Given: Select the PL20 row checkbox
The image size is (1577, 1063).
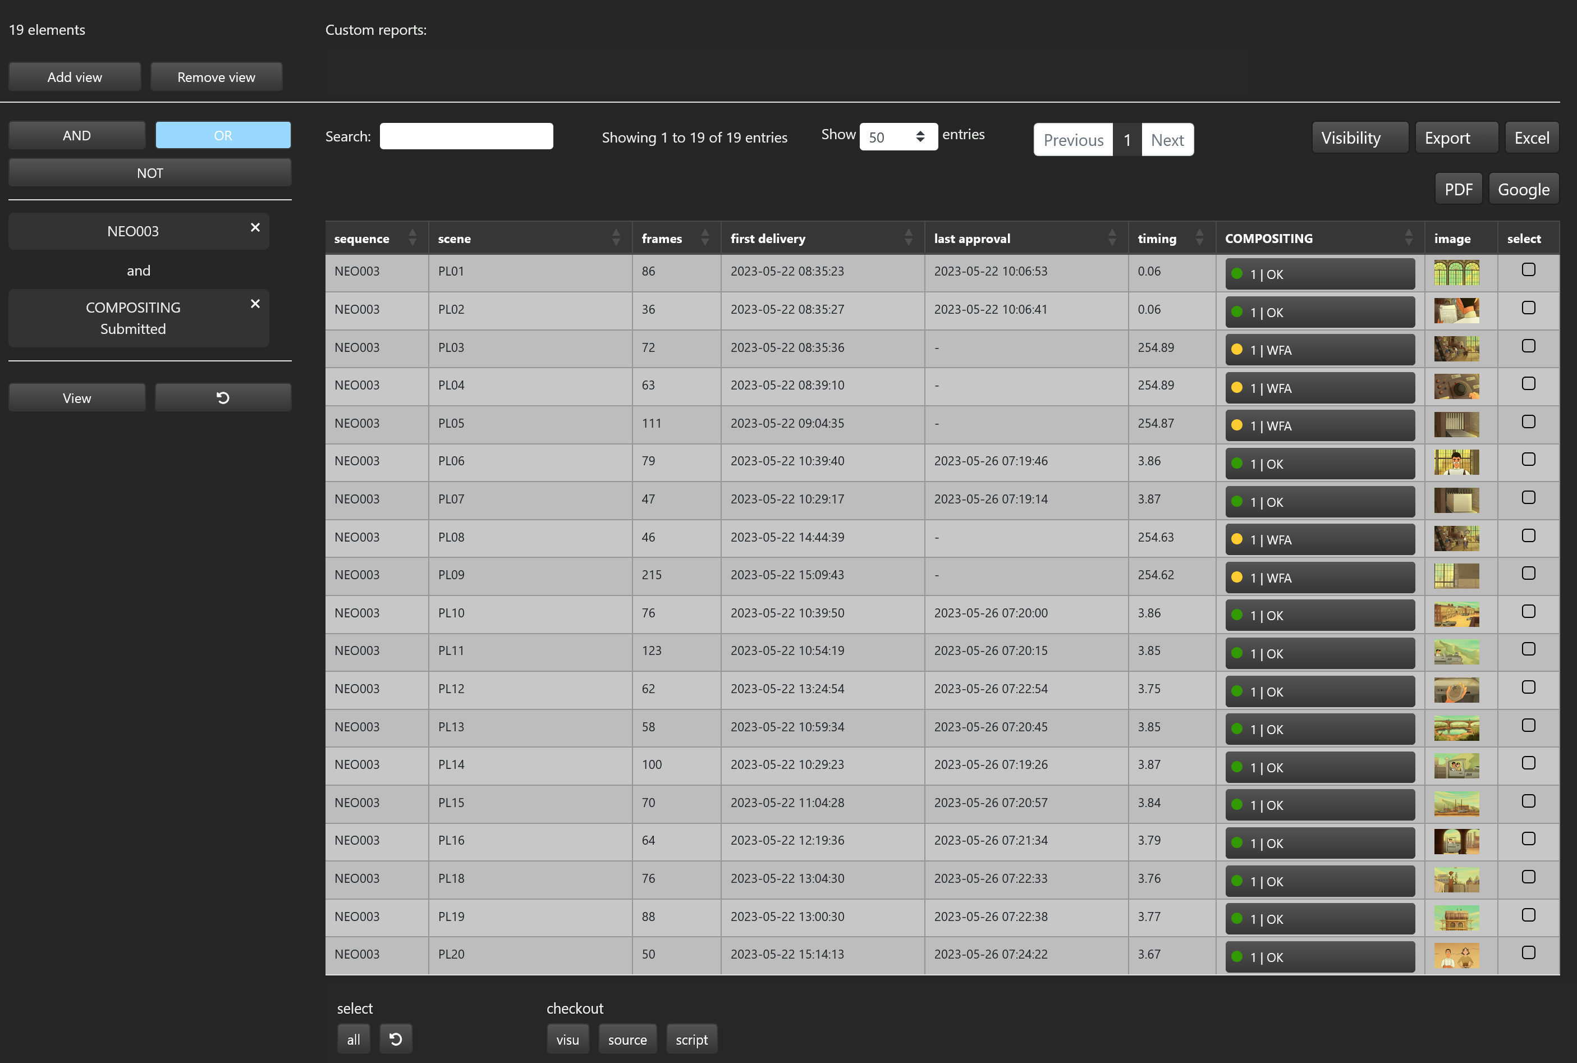Looking at the screenshot, I should tap(1528, 952).
